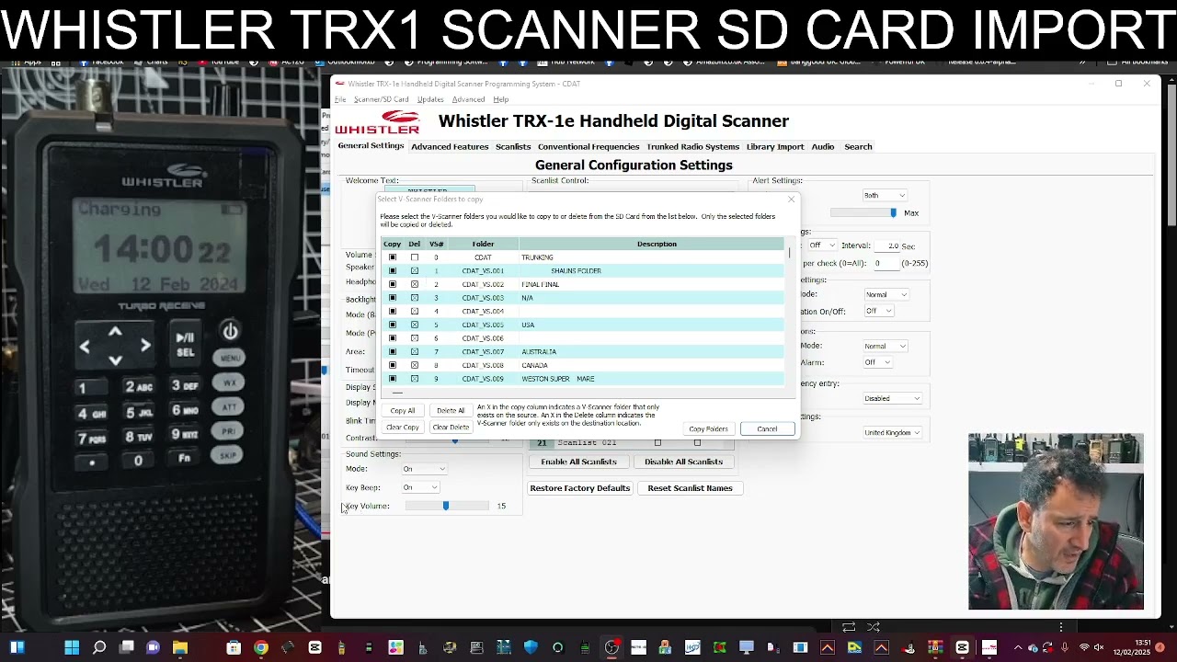
Task: Click the Key Volume slider handle
Action: [x=446, y=506]
